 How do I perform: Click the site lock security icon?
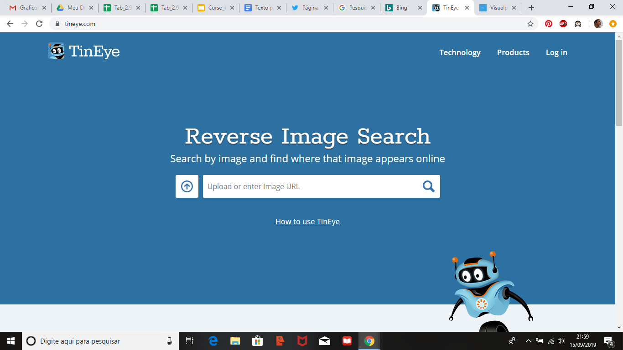[x=57, y=24]
